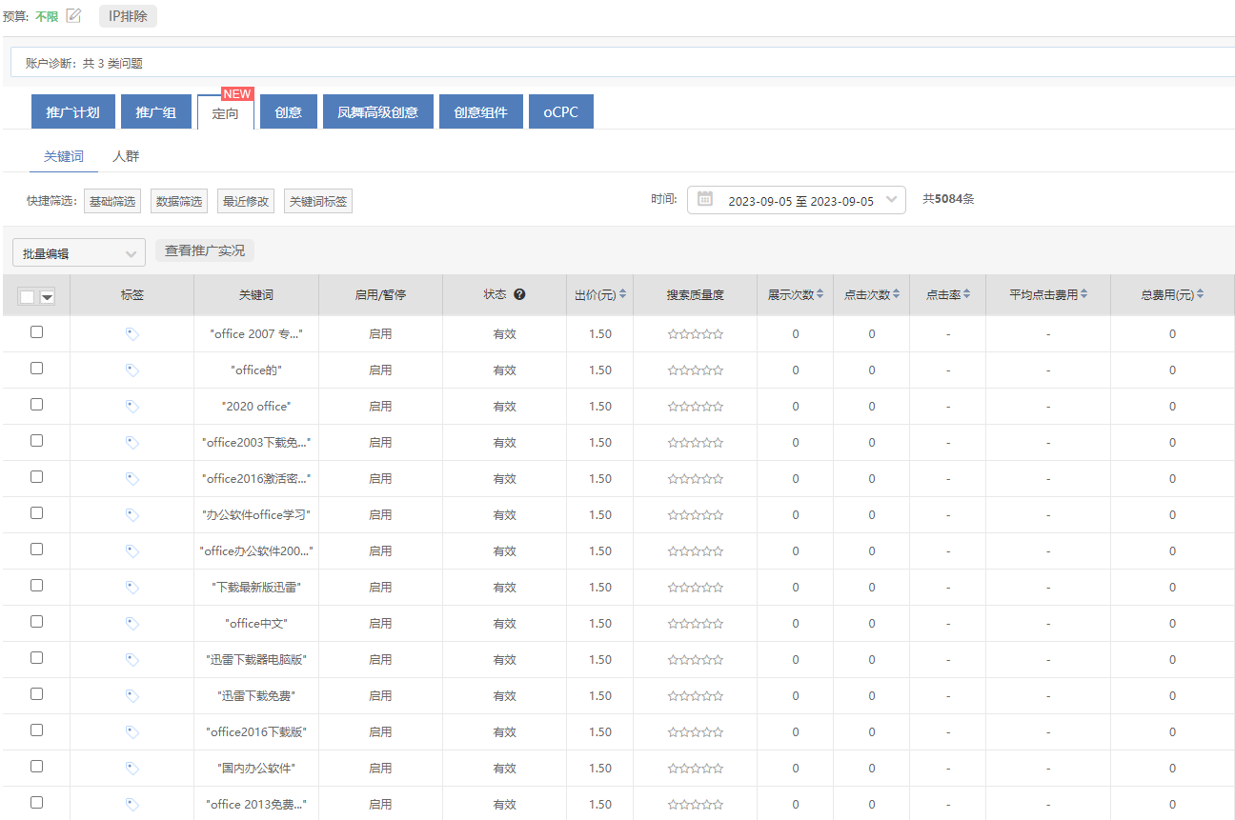
Task: Click the help question mark beside 状态
Action: pos(519,294)
